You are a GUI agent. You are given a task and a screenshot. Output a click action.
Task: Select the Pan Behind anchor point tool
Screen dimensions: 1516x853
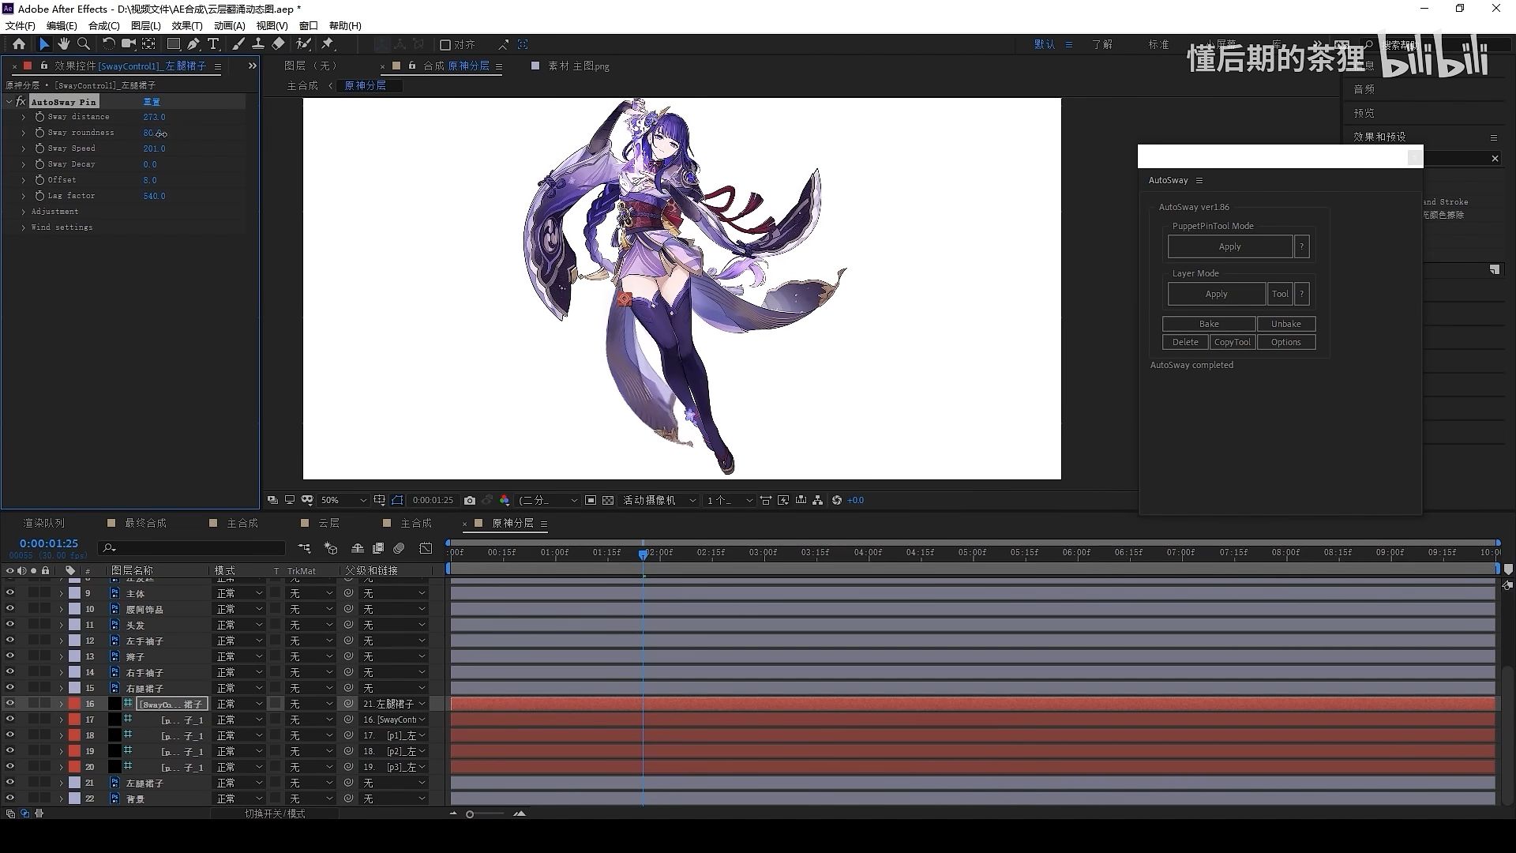148,44
